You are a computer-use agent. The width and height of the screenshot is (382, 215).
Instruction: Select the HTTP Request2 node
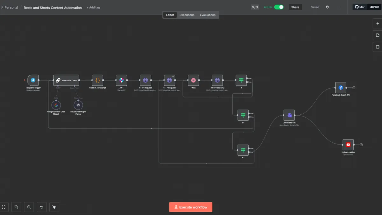[x=217, y=80]
